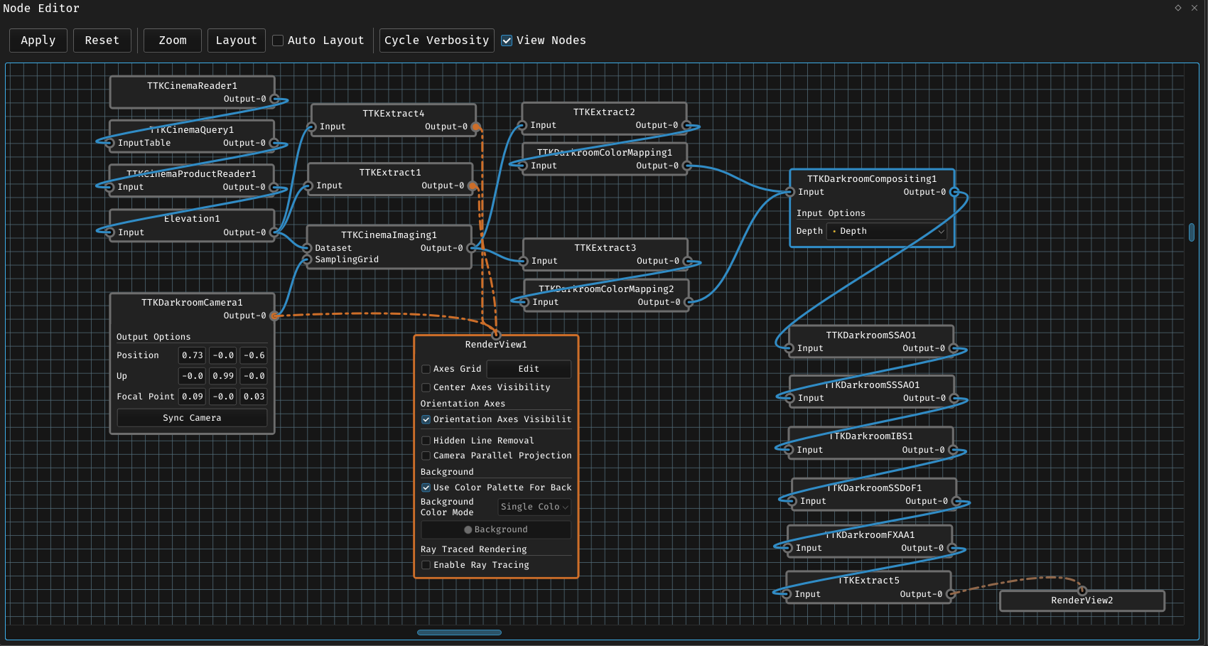Toggle the Axes Grid checkbox in RenderView1
The width and height of the screenshot is (1208, 646).
tap(426, 369)
